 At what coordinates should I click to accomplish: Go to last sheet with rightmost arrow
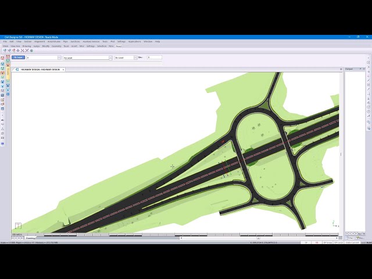coord(22,238)
